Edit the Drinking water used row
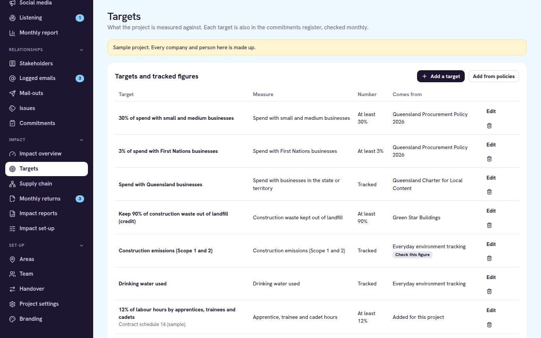The image size is (541, 338). click(491, 277)
